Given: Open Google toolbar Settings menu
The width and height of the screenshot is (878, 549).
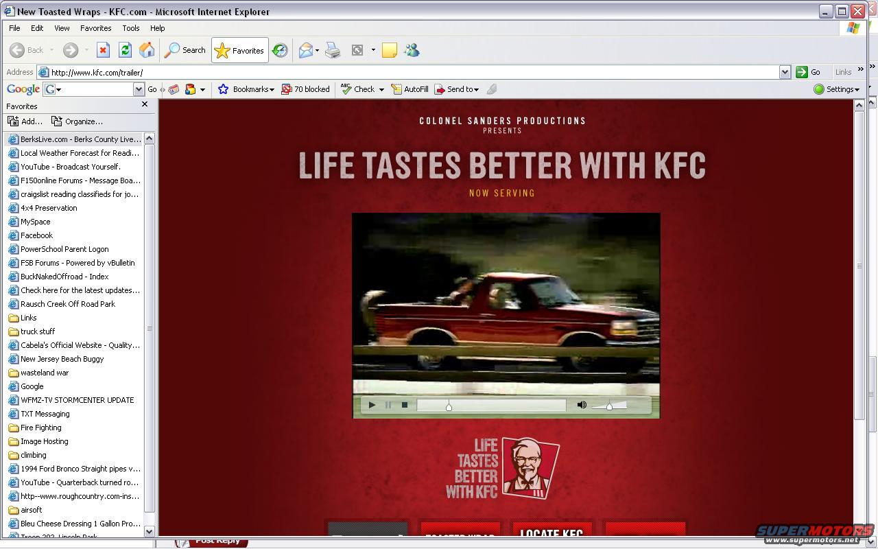Looking at the screenshot, I should [x=836, y=89].
